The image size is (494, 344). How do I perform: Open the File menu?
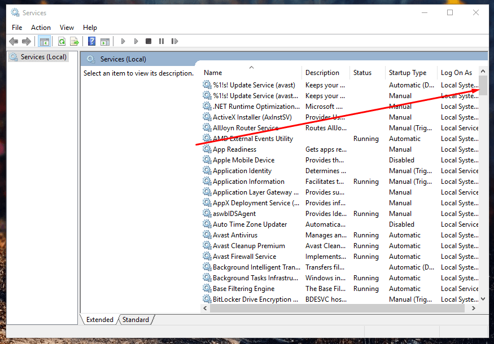click(x=17, y=28)
